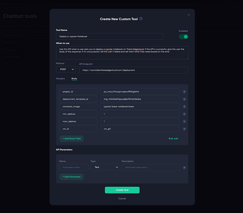This screenshot has width=243, height=213.
Task: Click the API Endpoint URL field
Action: 134,70
